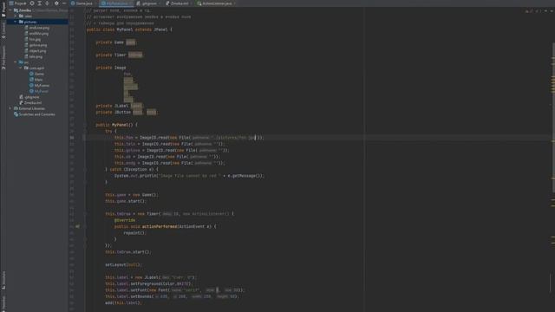Expand the .idea folder arrow
The height and width of the screenshot is (312, 555).
tap(16, 16)
